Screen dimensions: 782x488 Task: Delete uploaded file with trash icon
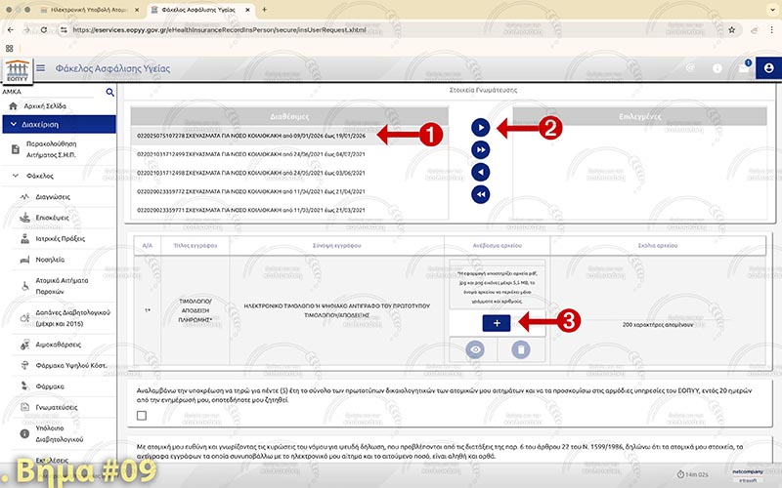(x=520, y=349)
